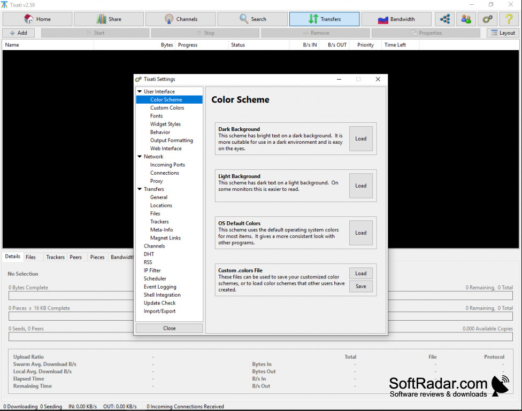Collapse the Network tree section
Screen dimensions: 522x411
(140, 157)
